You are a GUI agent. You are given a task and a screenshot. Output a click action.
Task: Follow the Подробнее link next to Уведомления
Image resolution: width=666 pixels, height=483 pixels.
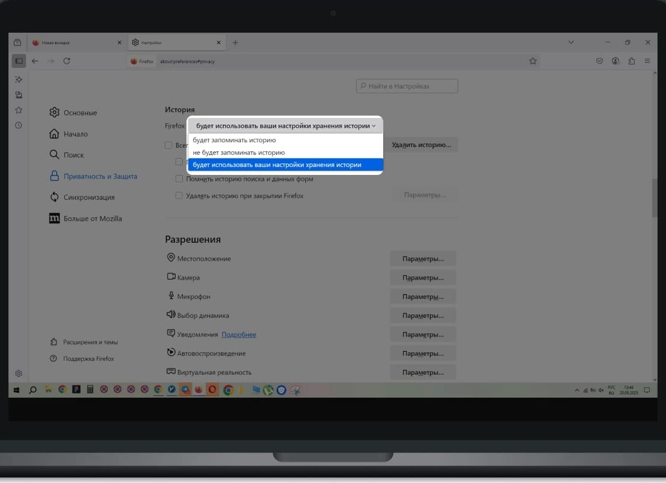239,335
